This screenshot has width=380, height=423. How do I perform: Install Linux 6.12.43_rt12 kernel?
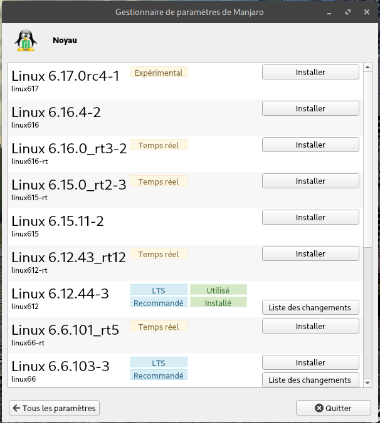(x=310, y=253)
